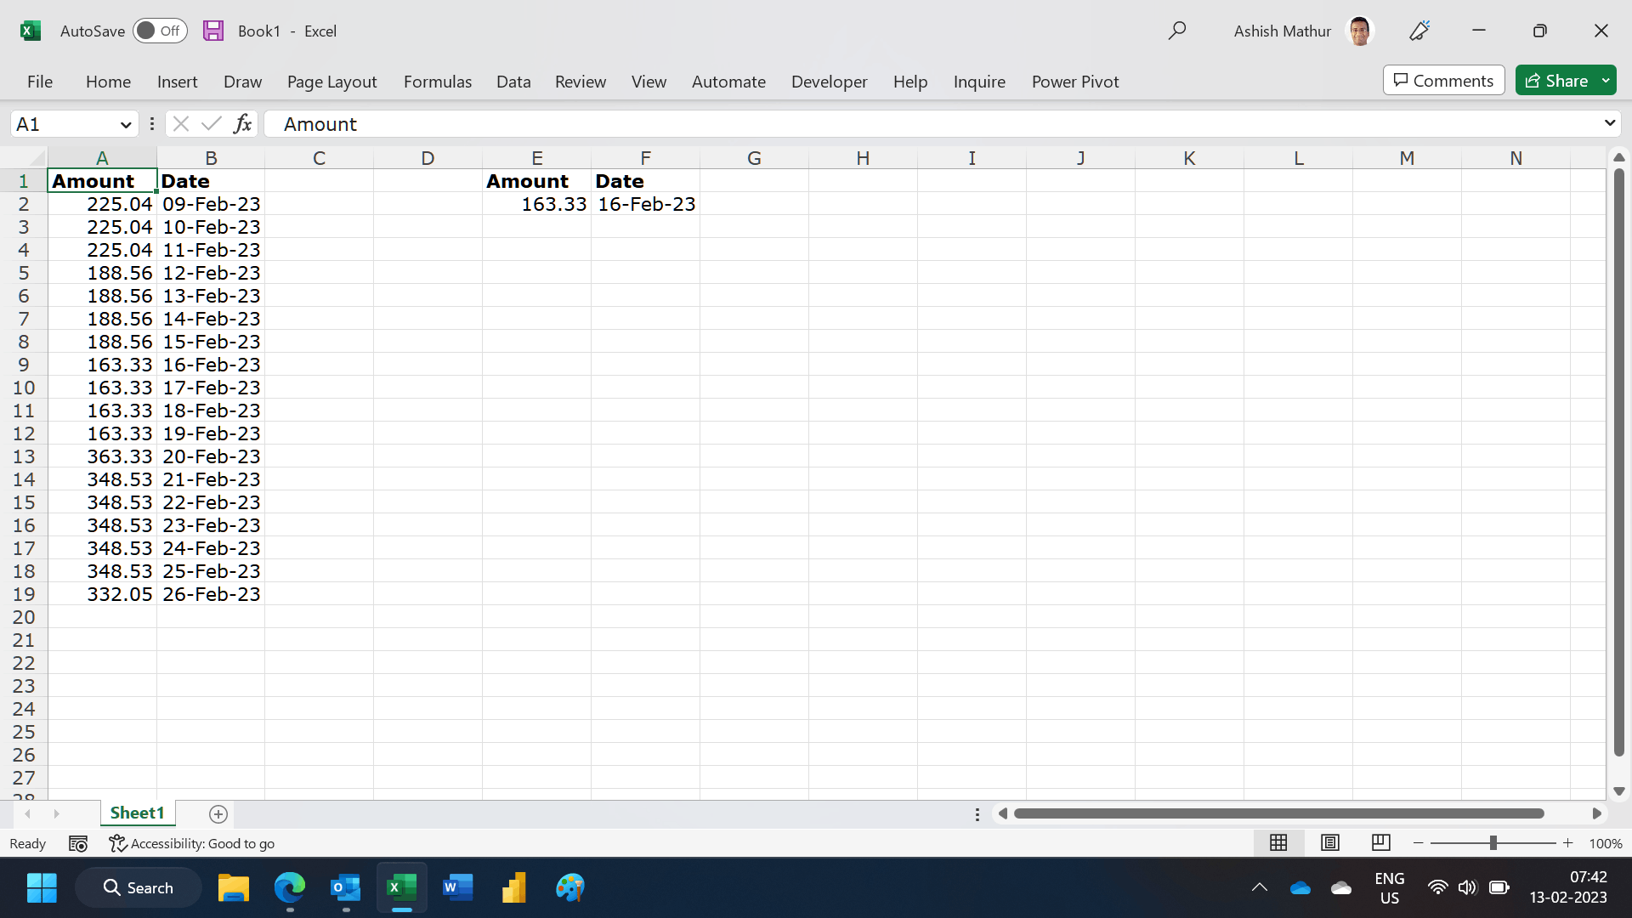Click the 100% zoom level
The image size is (1632, 918).
1606,844
